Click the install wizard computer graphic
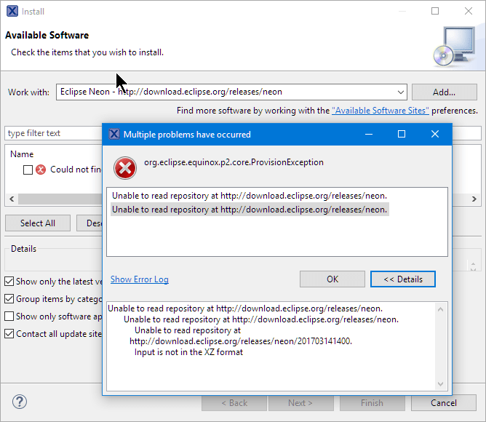 coord(455,47)
